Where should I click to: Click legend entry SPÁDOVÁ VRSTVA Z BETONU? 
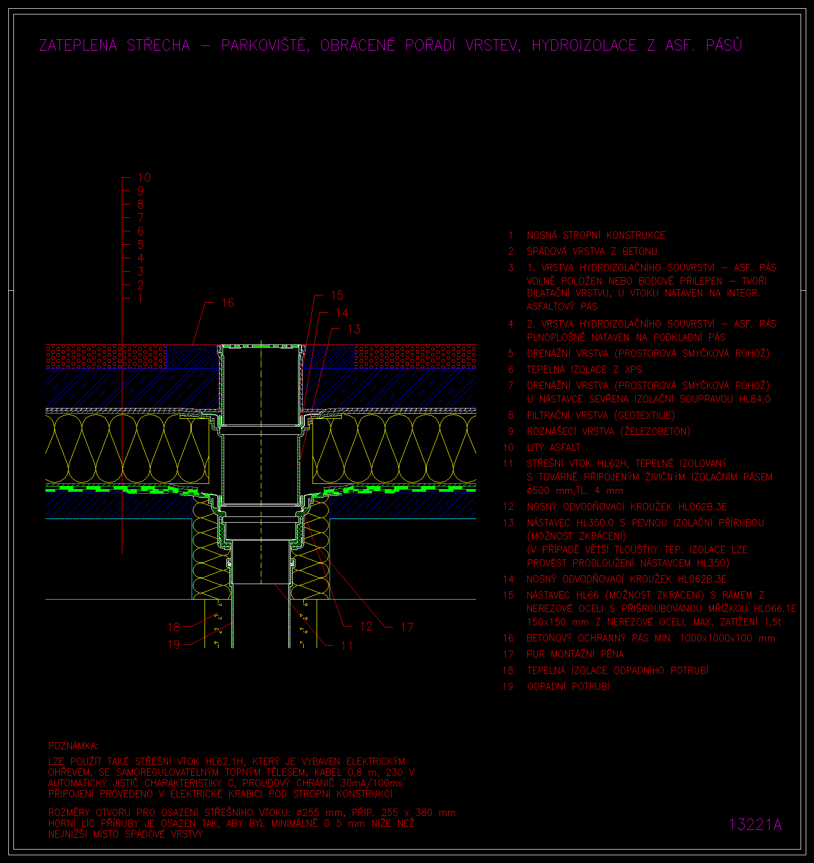[x=591, y=252]
